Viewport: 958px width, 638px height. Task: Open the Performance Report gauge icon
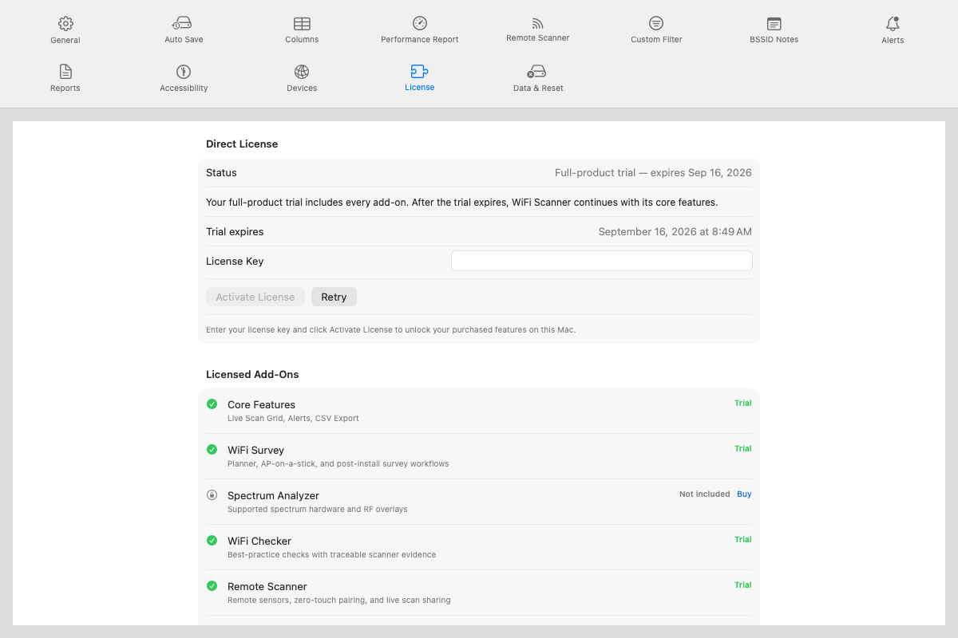[420, 23]
